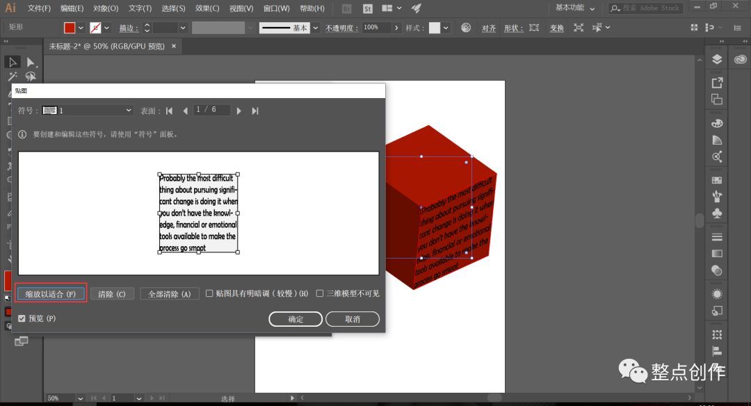
Task: Open the Artboards panel icon
Action: 716,99
